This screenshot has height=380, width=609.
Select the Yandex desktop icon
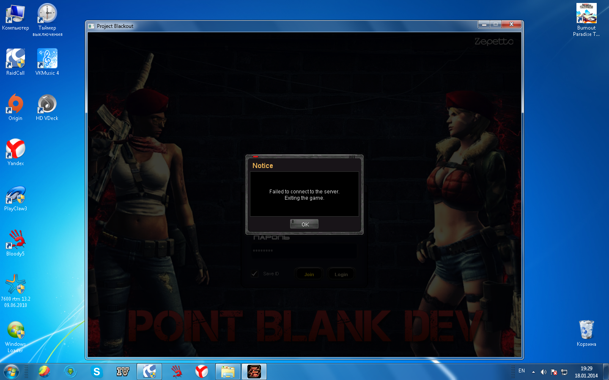click(x=16, y=152)
